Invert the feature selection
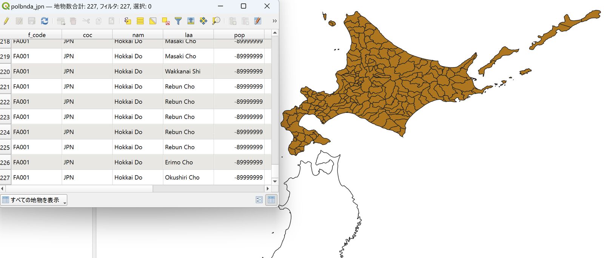Viewport: 604px width, 258px height. (153, 21)
